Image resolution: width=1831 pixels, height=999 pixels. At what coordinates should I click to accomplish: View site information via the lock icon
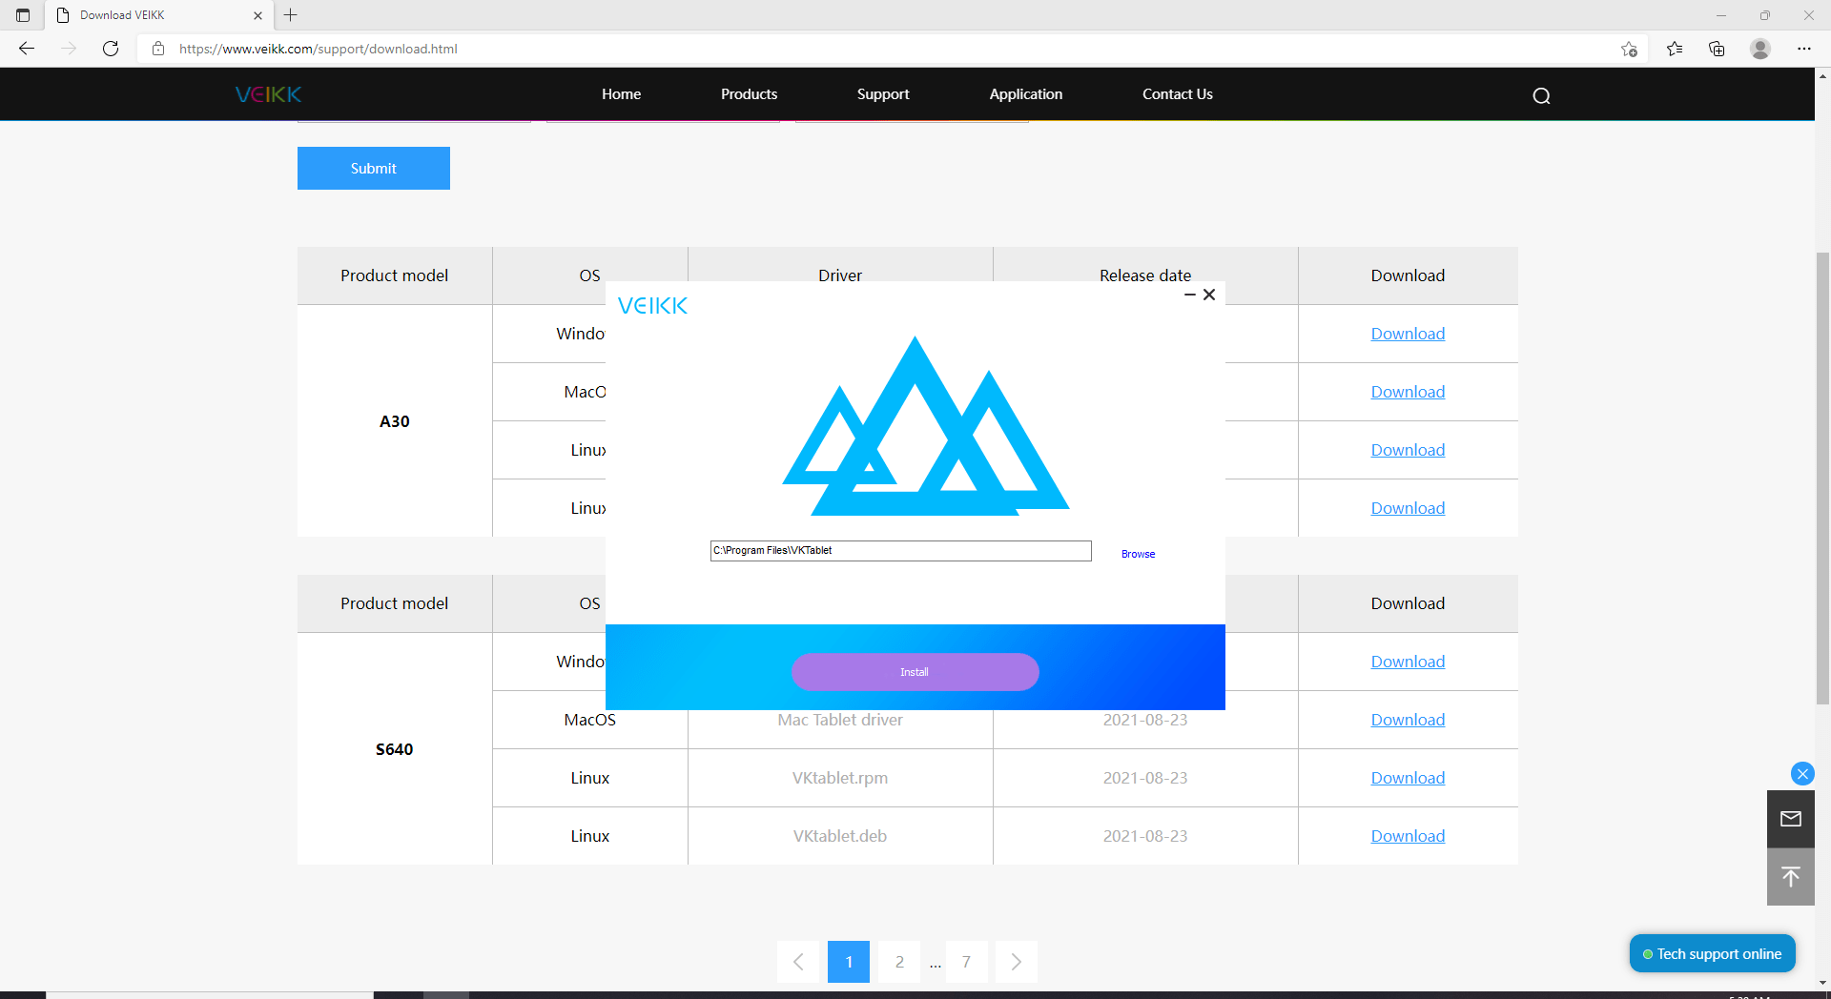click(158, 49)
